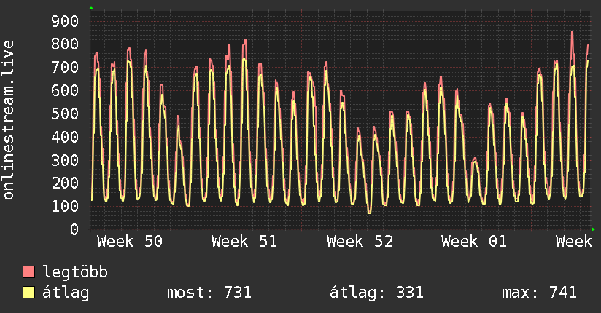Select the átlag legend label text
This screenshot has width=601, height=313.
(x=66, y=293)
